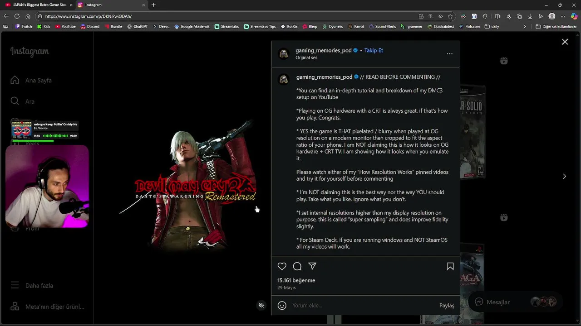Open Pixlr.com bookmark
The width and height of the screenshot is (581, 326).
pos(469,26)
